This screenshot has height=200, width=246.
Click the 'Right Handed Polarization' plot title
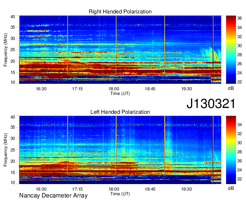coord(120,12)
